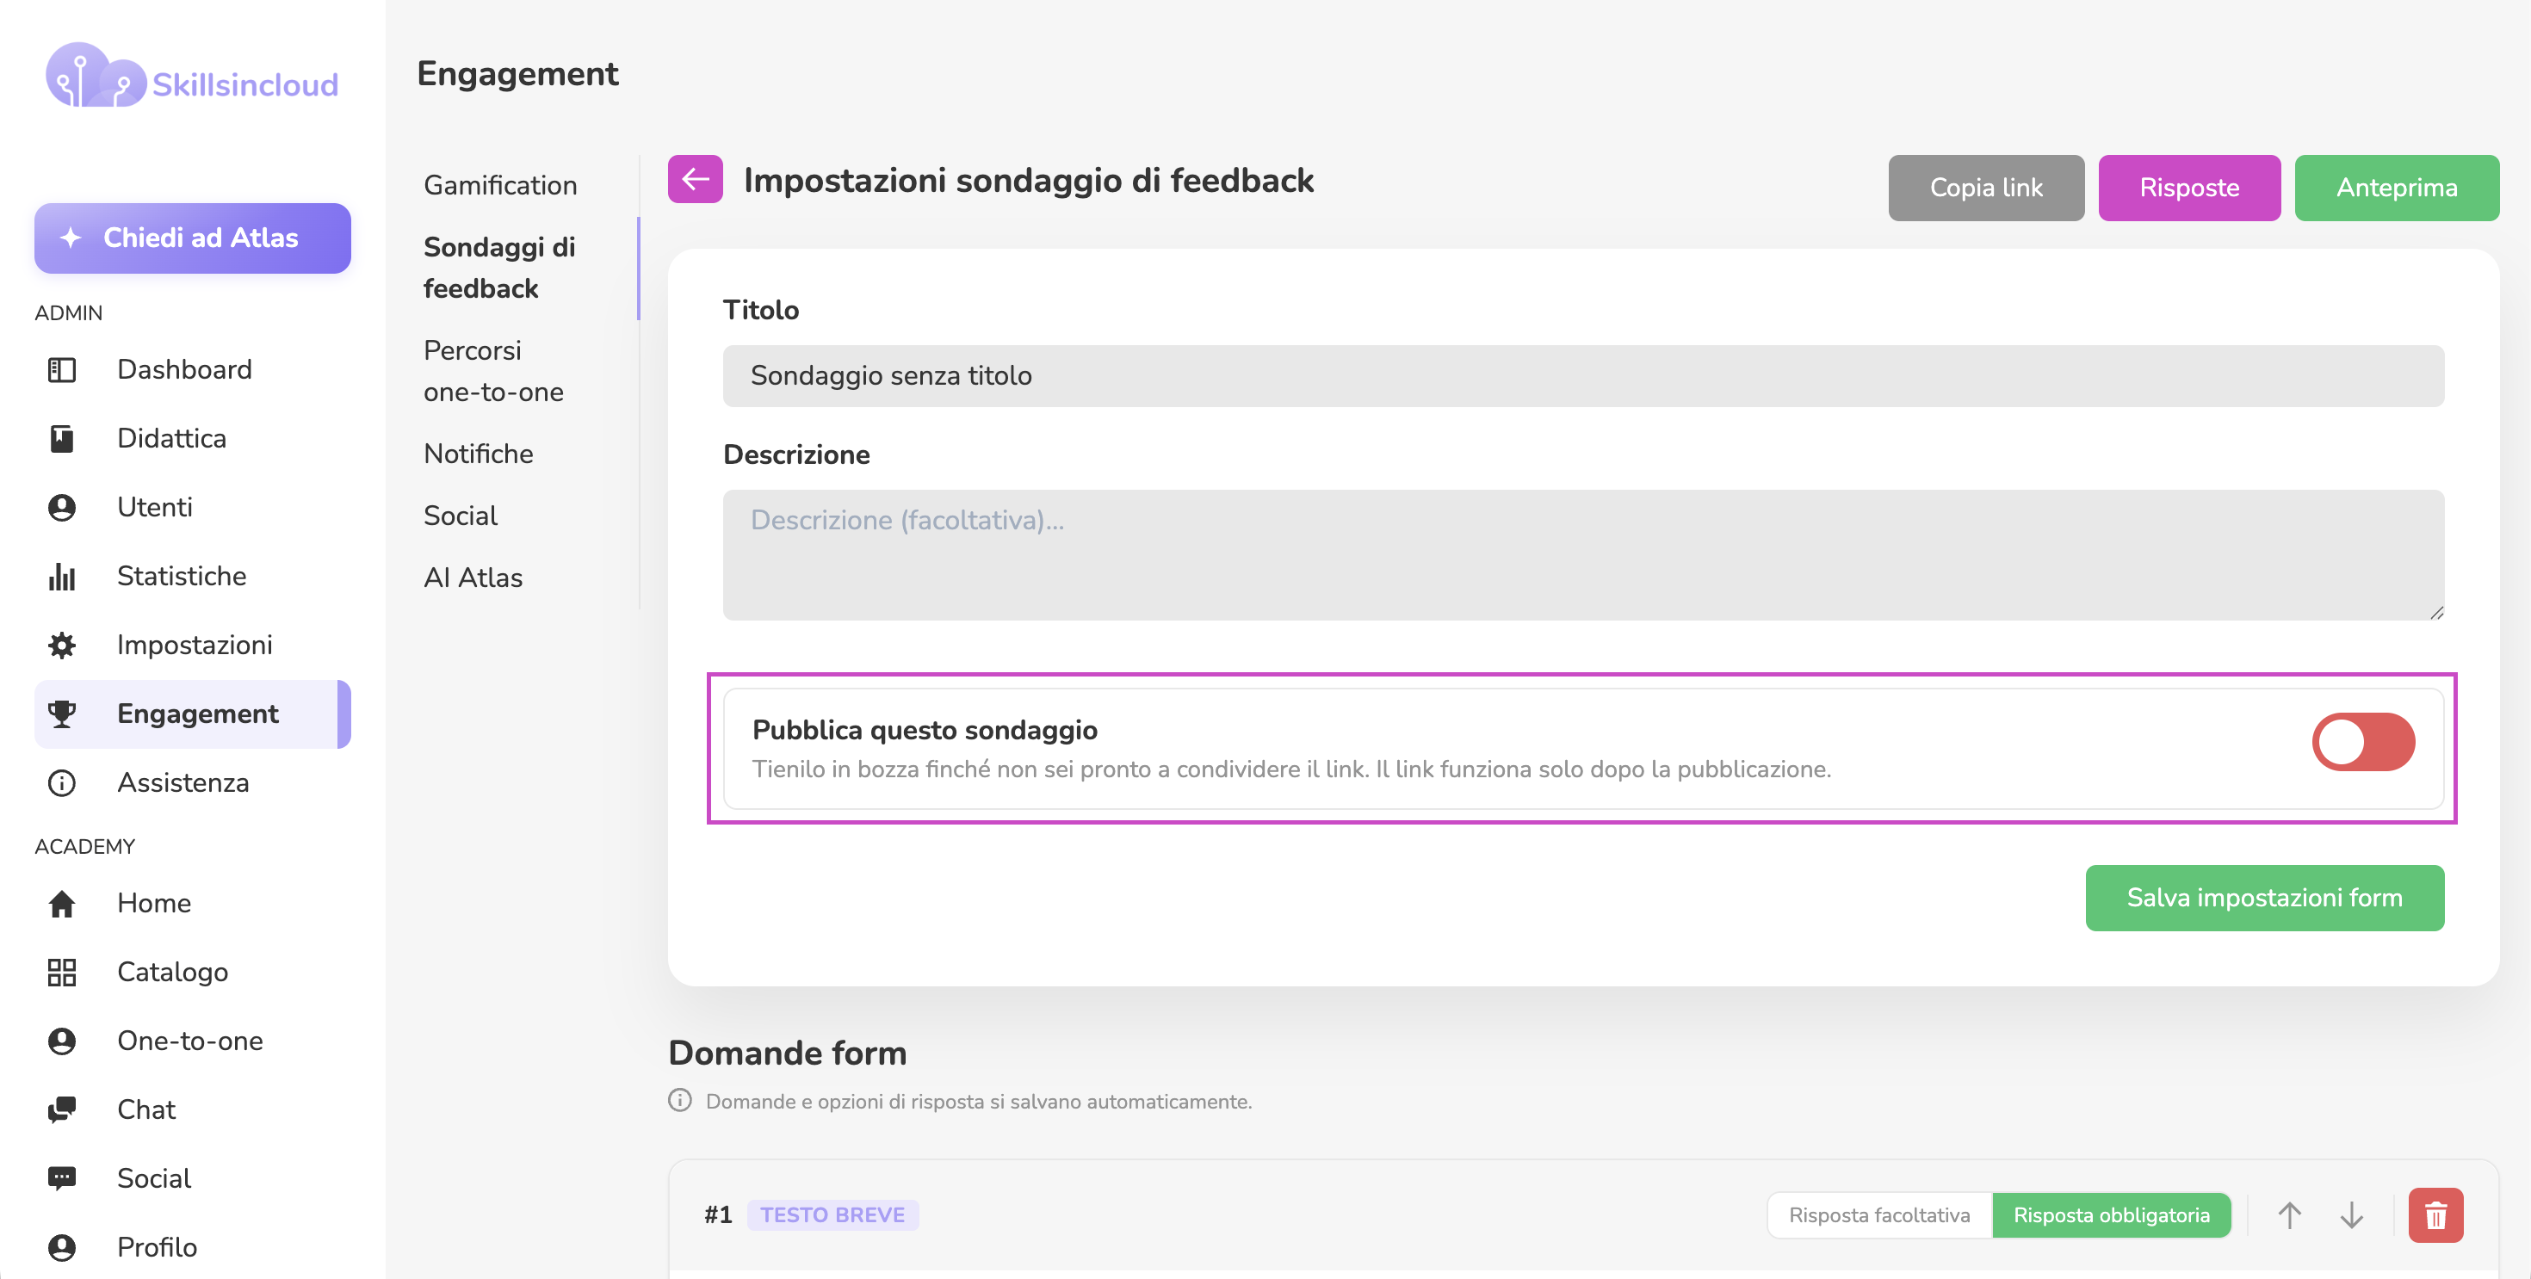Screen dimensions: 2531x1279
Task: Click the Impostazioni gear icon
Action: pos(62,645)
